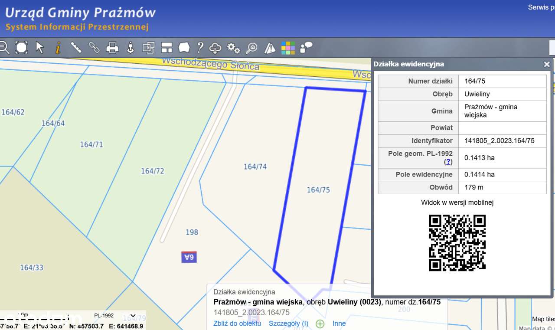Open the feedback speech bubble tool

point(306,48)
